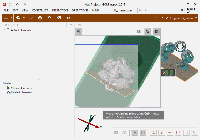This screenshot has height=140, width=200.
Task: Click the plus create alignment icon
Action: pos(157,18)
